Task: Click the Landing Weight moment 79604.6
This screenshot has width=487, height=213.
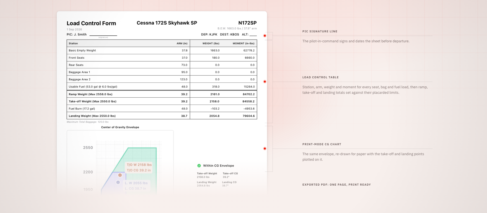Action: pyautogui.click(x=249, y=116)
